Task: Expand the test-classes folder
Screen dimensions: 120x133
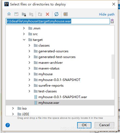Action: [x=29, y=91]
